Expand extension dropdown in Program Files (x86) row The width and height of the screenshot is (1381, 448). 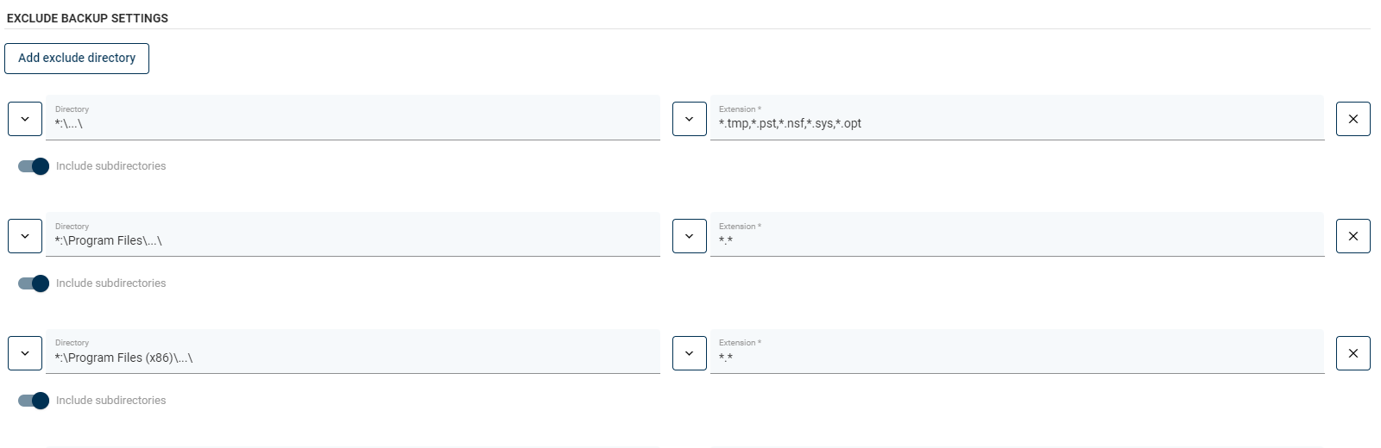[x=689, y=353]
